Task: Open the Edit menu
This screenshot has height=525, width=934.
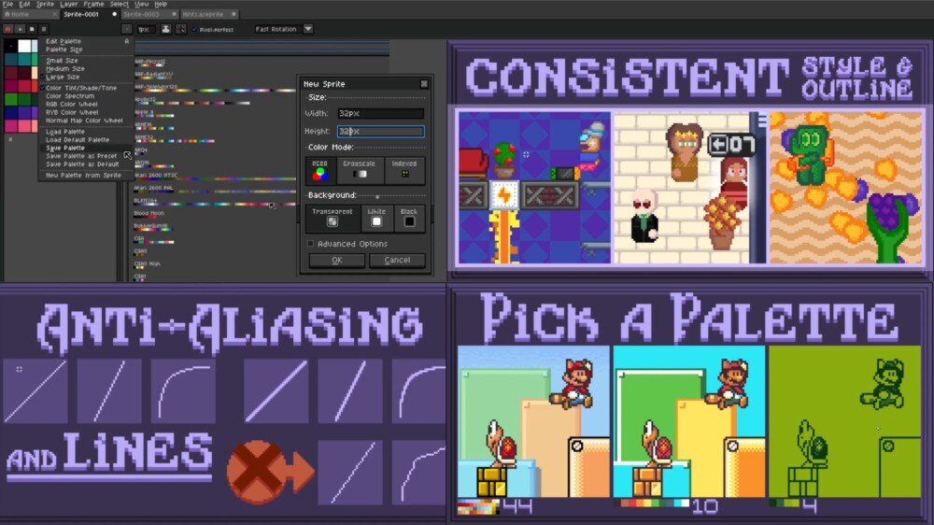Action: pos(24,4)
